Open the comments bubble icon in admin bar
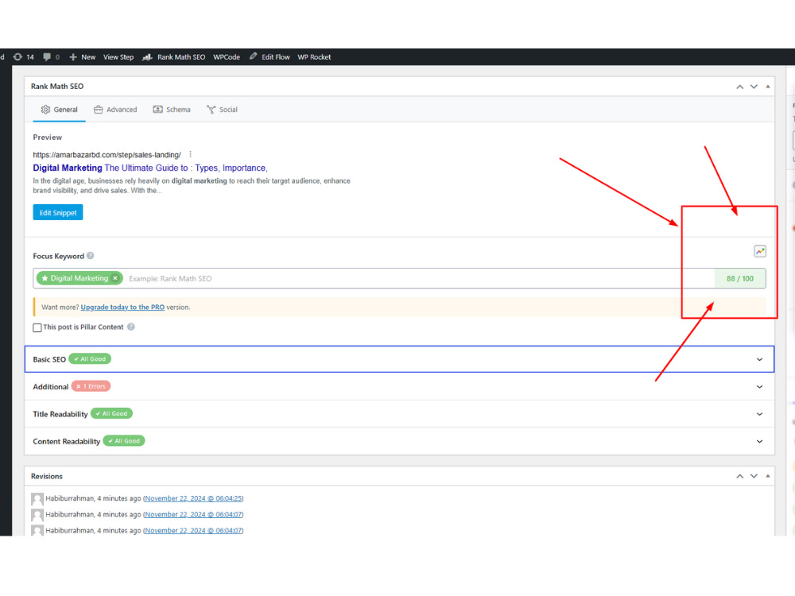 tap(47, 57)
